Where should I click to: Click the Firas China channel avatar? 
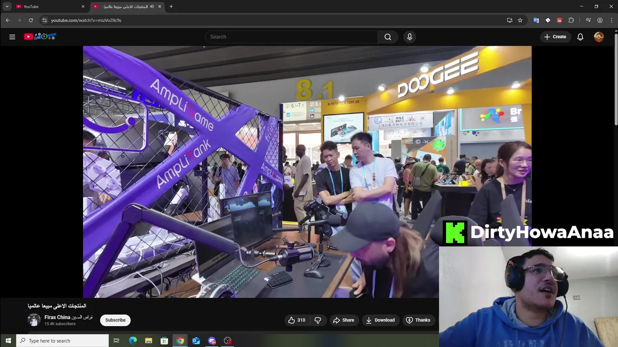(x=34, y=320)
